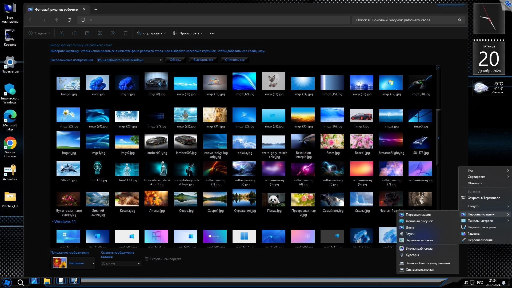Enable the shuffle order checkbox
512x288 pixels.
pyautogui.click(x=147, y=259)
